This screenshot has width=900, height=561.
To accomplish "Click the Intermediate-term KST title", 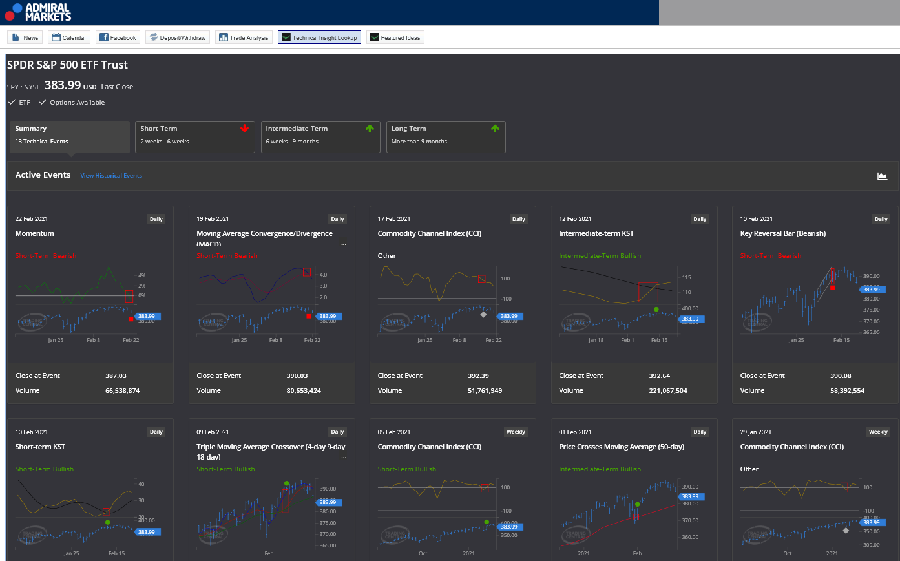I will (x=596, y=233).
